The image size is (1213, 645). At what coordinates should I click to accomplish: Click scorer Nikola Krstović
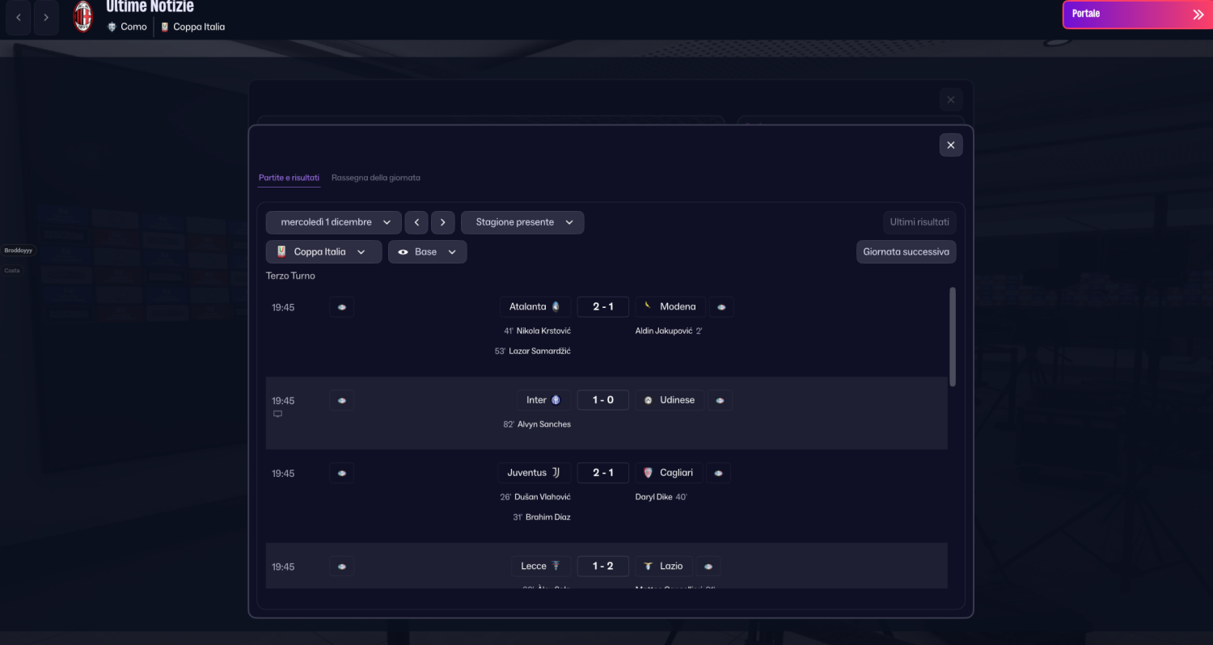coord(543,331)
